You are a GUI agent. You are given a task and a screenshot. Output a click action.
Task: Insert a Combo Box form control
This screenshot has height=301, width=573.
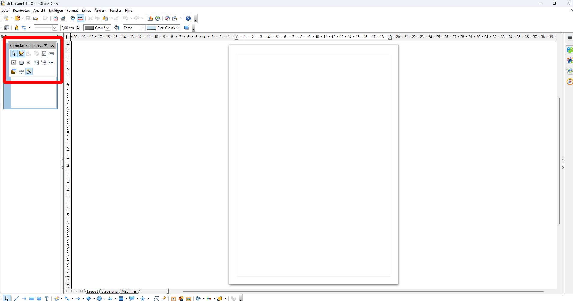(44, 62)
